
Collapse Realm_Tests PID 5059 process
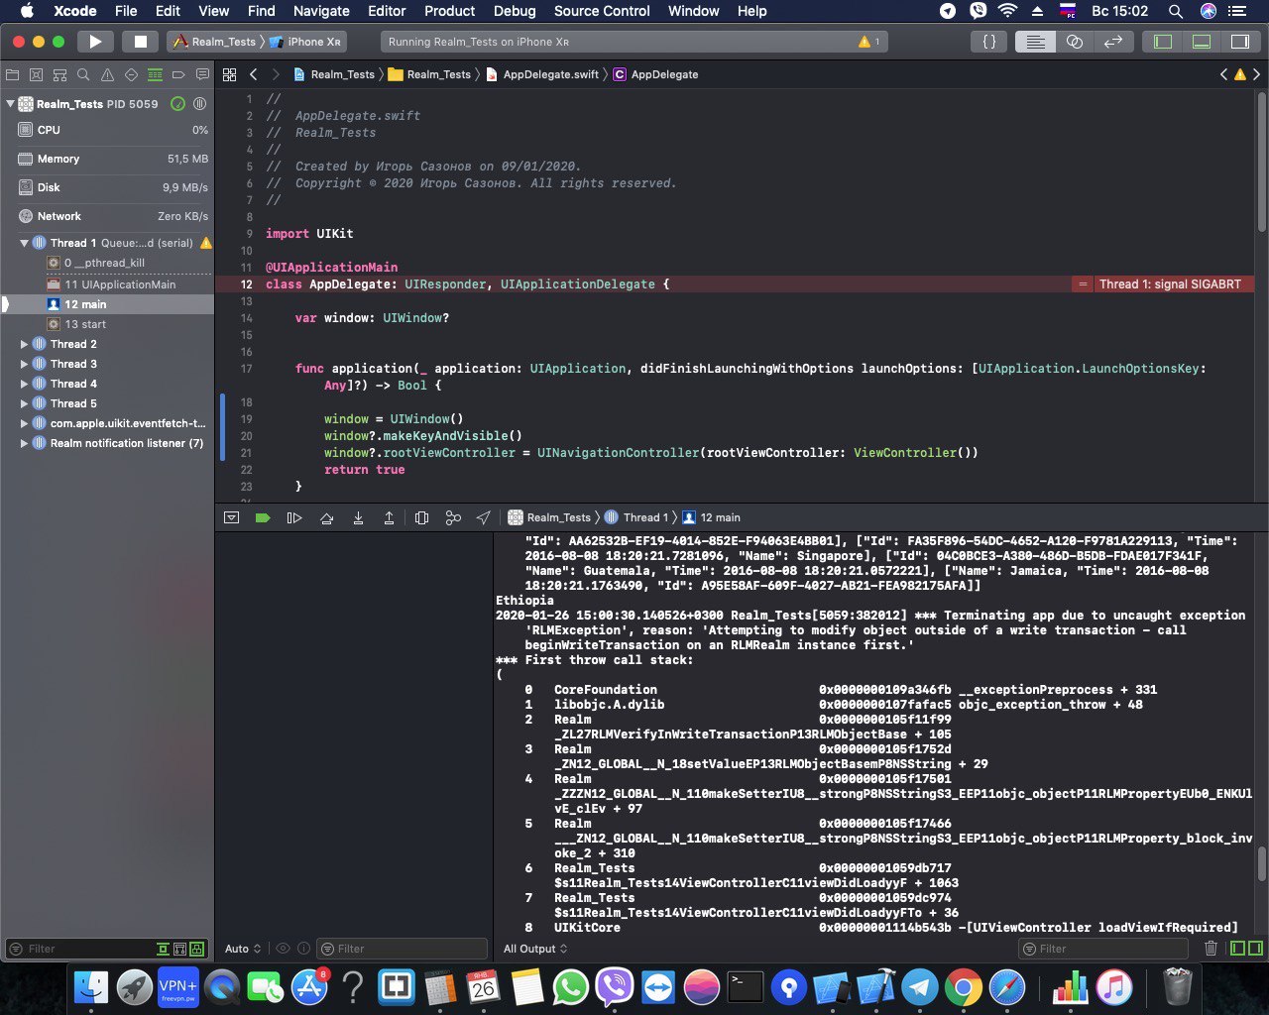click(10, 104)
